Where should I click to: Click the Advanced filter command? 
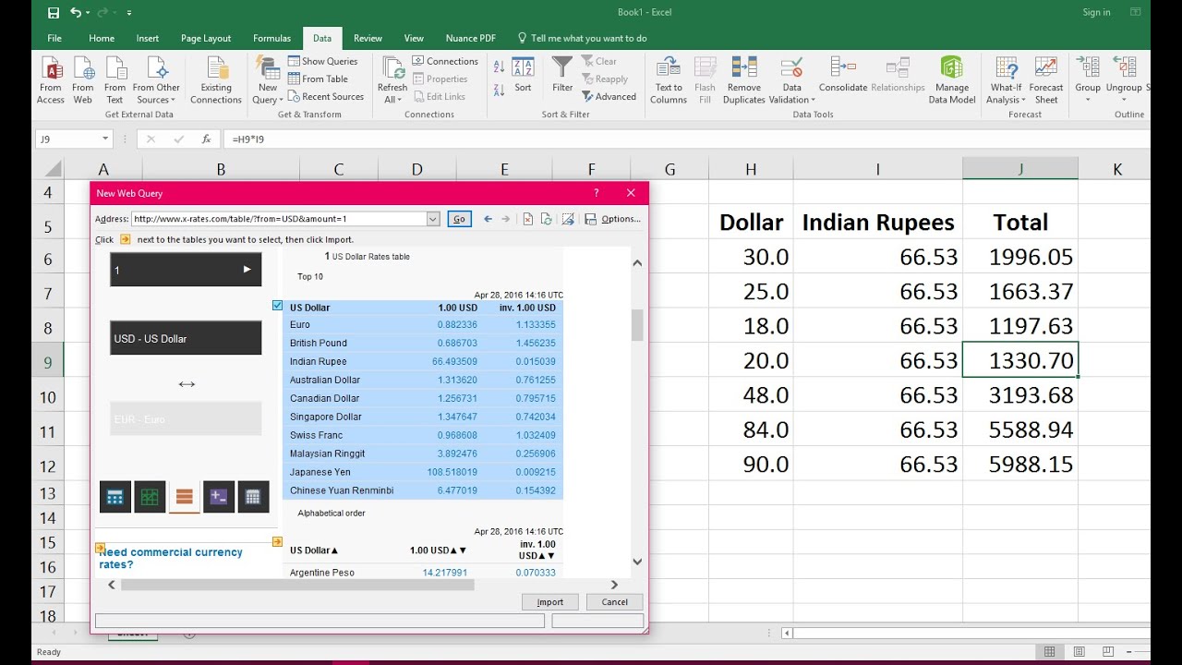(609, 96)
